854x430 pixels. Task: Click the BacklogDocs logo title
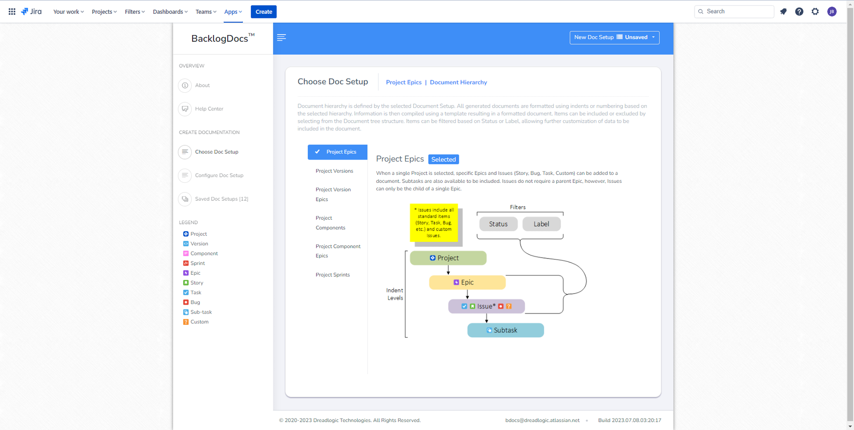pos(223,38)
